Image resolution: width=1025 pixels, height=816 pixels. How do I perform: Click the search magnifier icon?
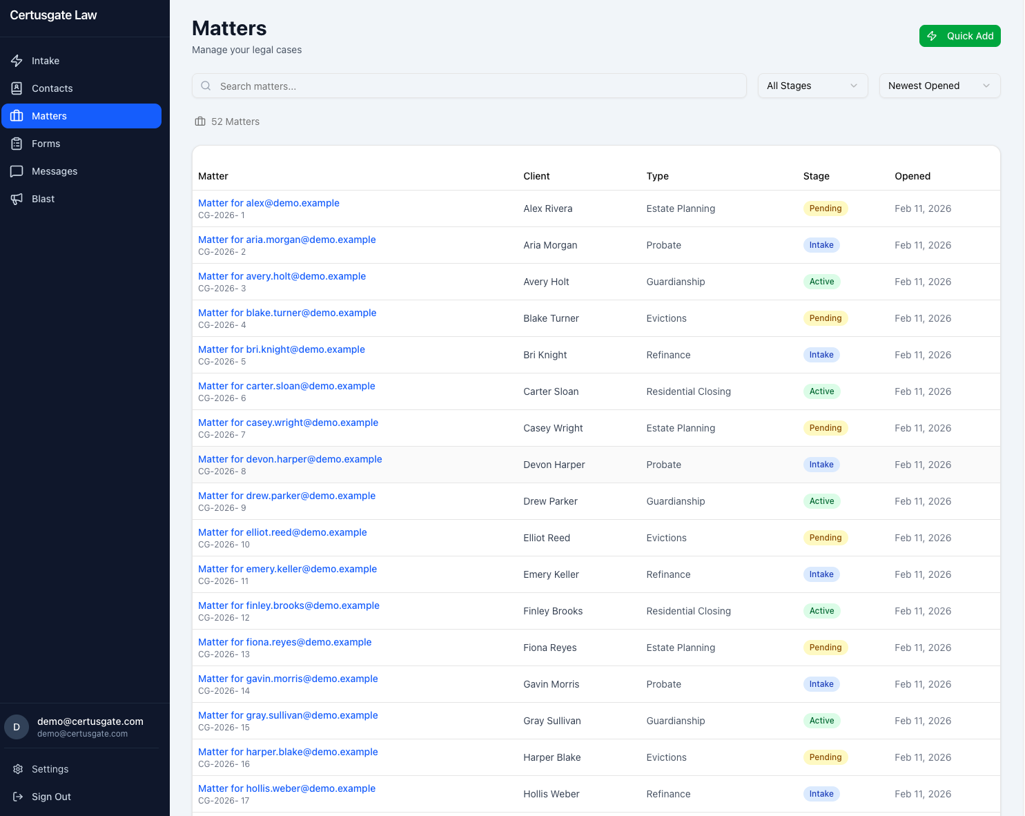pyautogui.click(x=206, y=86)
